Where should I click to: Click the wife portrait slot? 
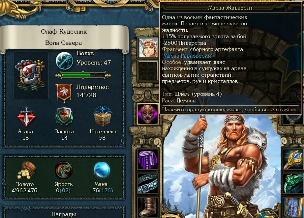point(148,48)
